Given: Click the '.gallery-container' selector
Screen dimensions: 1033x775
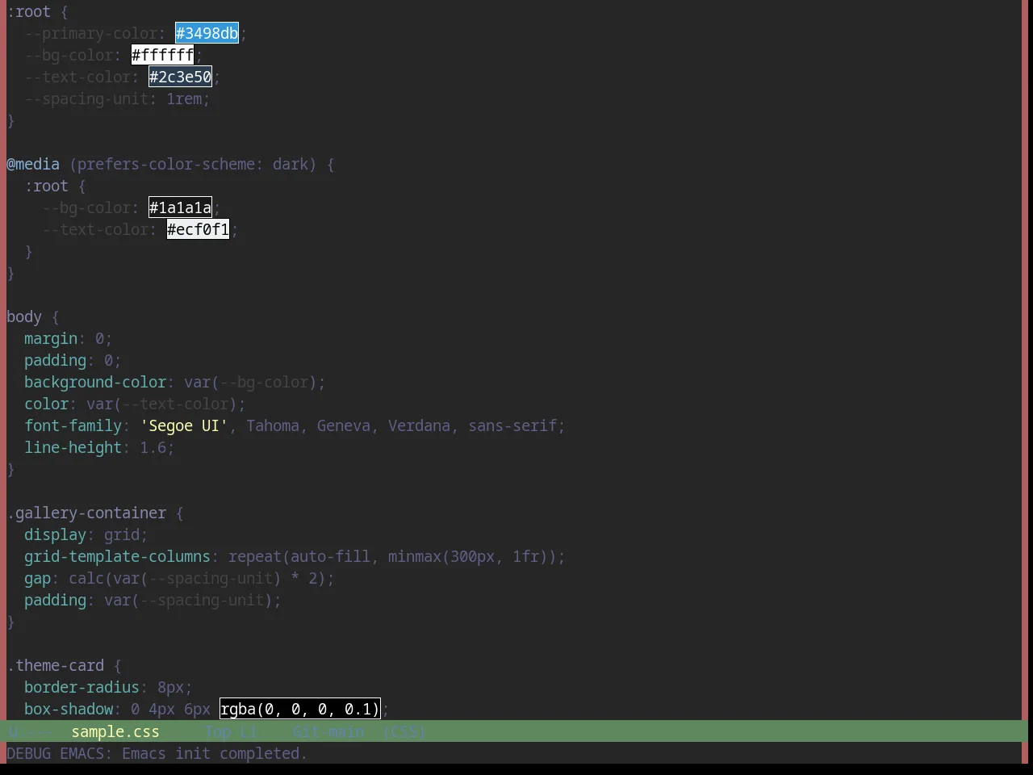Looking at the screenshot, I should tap(86, 513).
